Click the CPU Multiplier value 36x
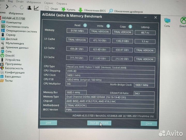 tap(76, 84)
